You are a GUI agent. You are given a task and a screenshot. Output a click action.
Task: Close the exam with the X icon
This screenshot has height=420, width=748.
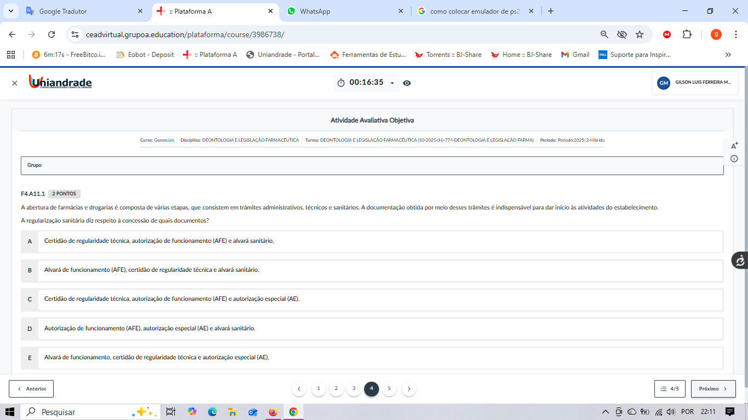coord(15,83)
